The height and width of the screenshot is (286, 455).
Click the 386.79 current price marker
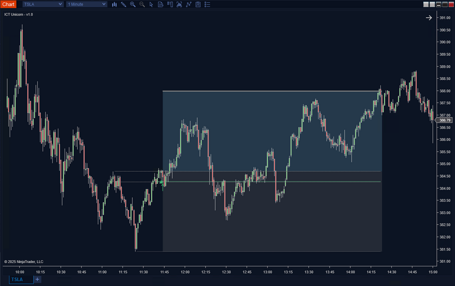point(444,120)
